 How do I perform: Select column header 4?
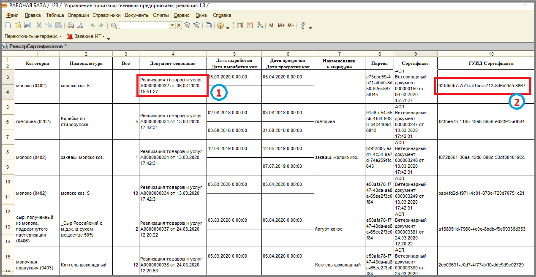(173, 54)
